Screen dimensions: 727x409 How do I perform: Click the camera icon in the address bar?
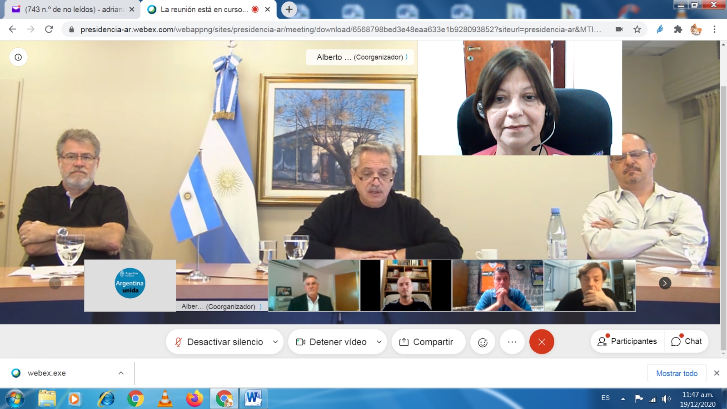pos(619,30)
